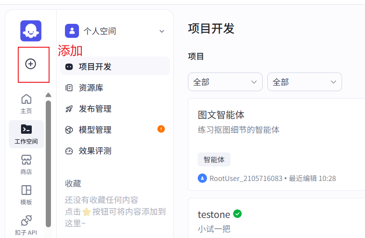Open the 图文智能体 project card title
Screen dimensions: 365x238
[x=221, y=115]
